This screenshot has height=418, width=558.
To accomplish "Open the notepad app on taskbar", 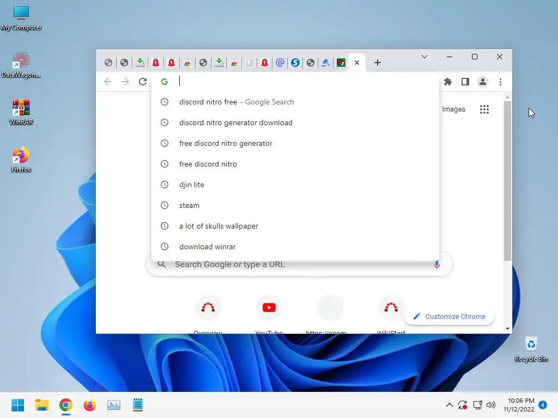I will [138, 405].
